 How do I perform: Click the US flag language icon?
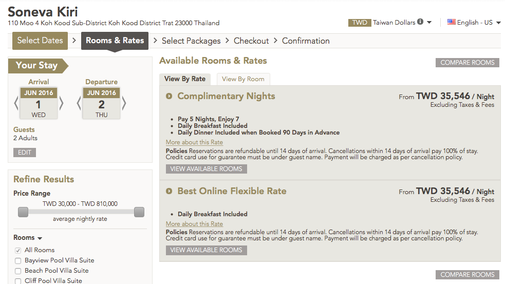tap(451, 22)
